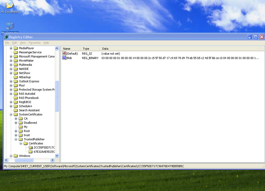
Task: Open the Help menu
Action: click(46, 43)
